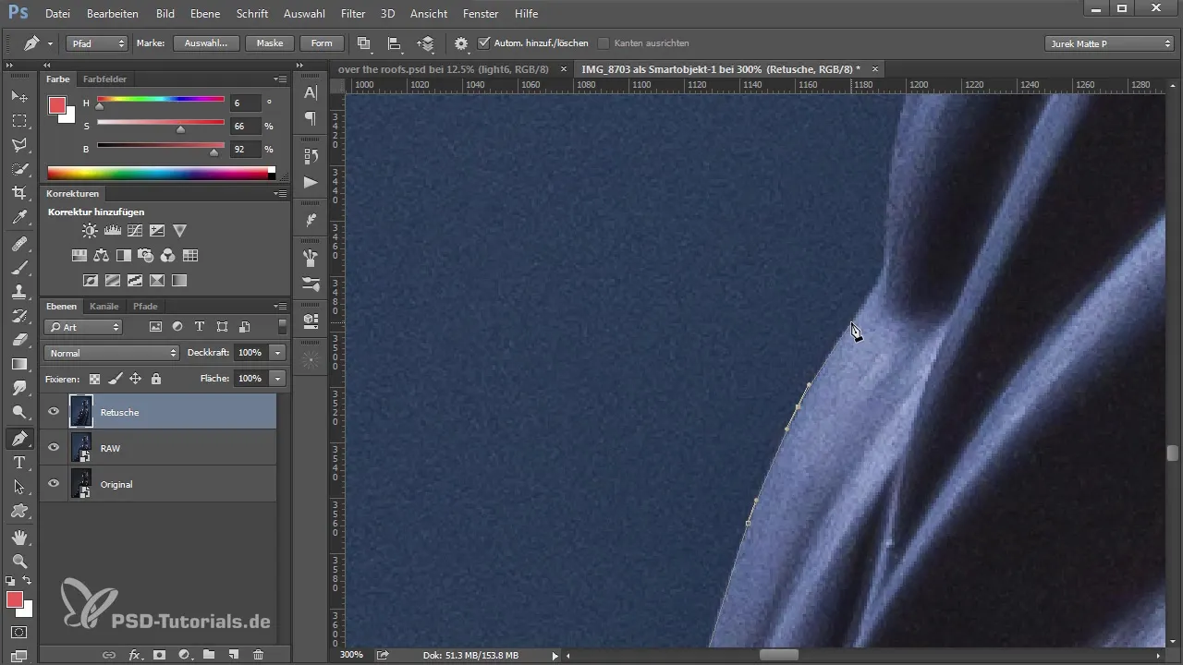
Task: Switch to Kanäle tab
Action: tap(104, 306)
